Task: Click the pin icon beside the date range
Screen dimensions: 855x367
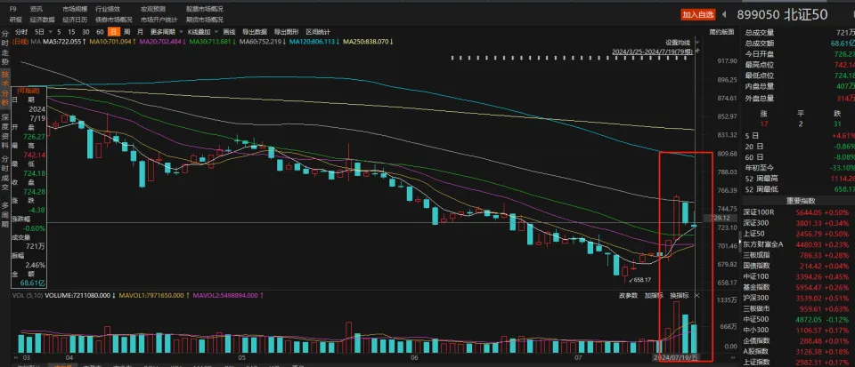Action: tap(699, 51)
